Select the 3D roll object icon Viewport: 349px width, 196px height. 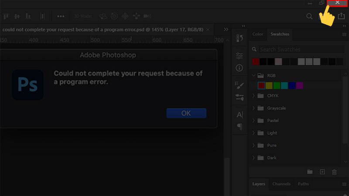click(114, 16)
